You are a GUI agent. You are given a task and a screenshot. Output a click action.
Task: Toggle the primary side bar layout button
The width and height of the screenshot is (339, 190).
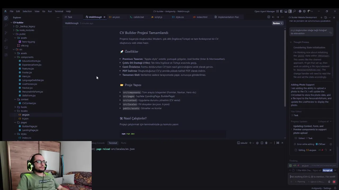[282, 11]
